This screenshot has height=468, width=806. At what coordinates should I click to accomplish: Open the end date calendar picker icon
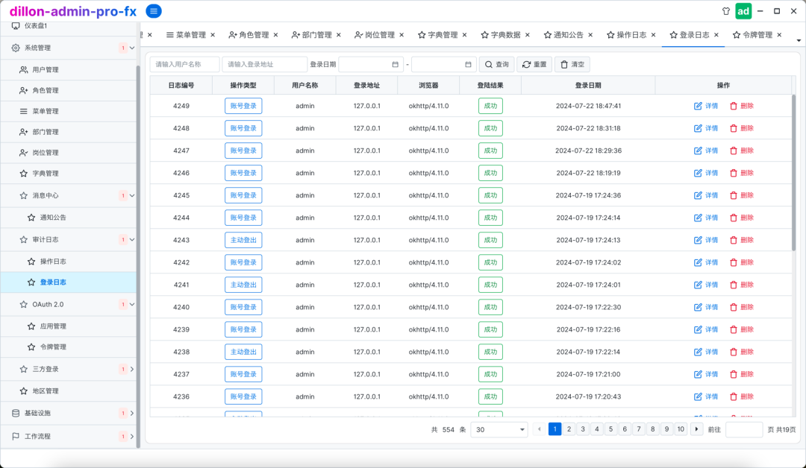[468, 65]
